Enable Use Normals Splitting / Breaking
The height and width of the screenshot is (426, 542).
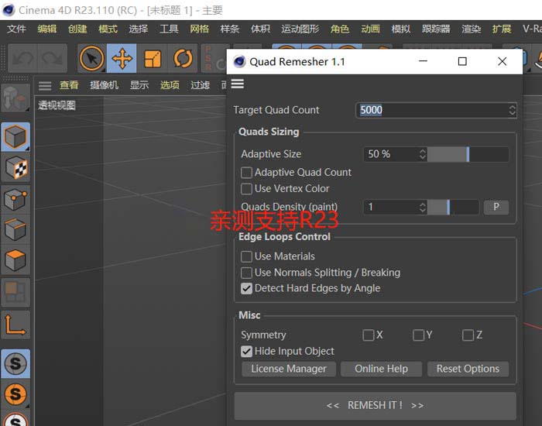coord(246,273)
